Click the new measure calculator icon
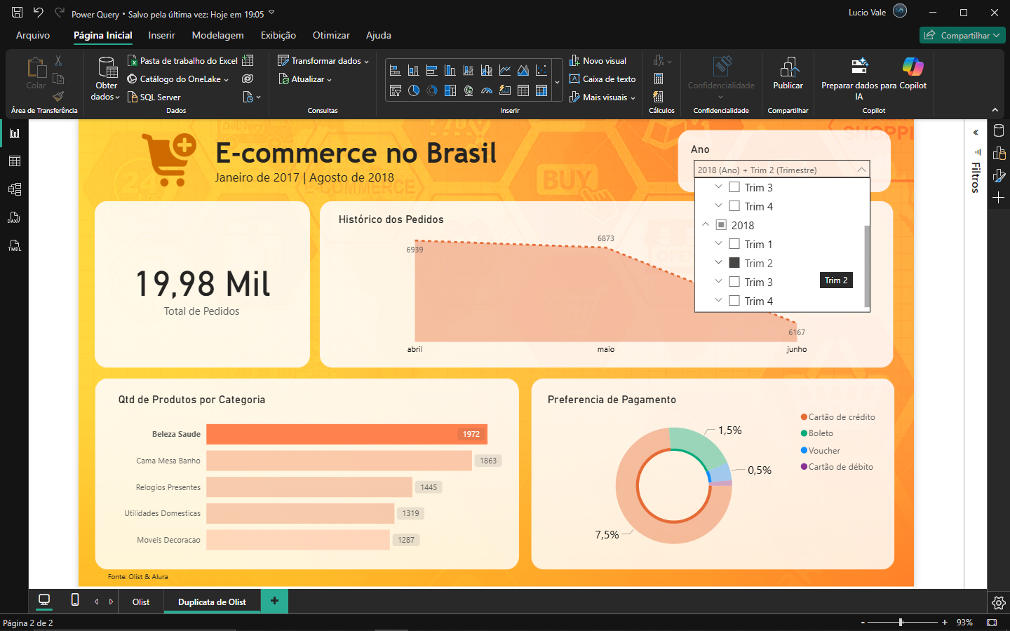Screen dimensions: 1010x631 pos(659,79)
